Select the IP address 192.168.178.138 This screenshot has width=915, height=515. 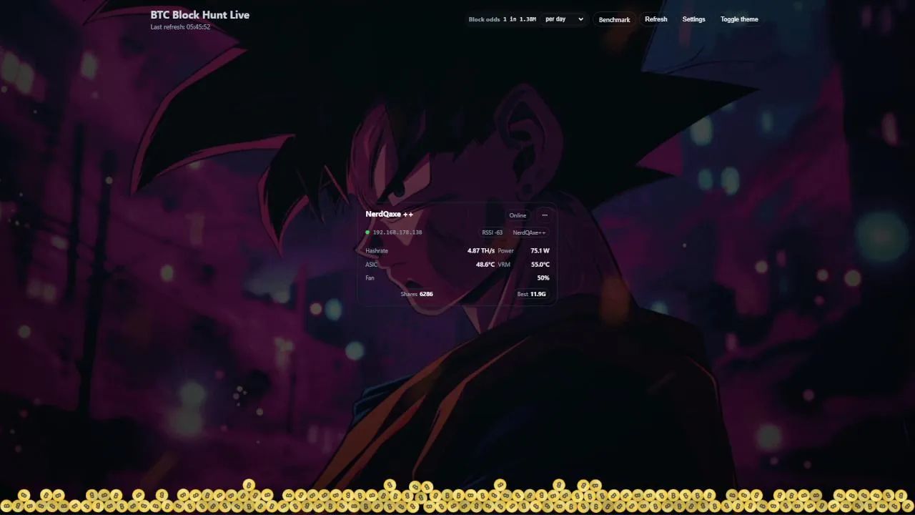point(397,232)
